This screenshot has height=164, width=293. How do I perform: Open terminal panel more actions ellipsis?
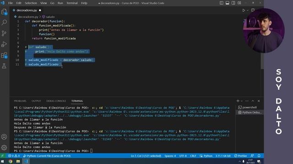[x=247, y=101]
